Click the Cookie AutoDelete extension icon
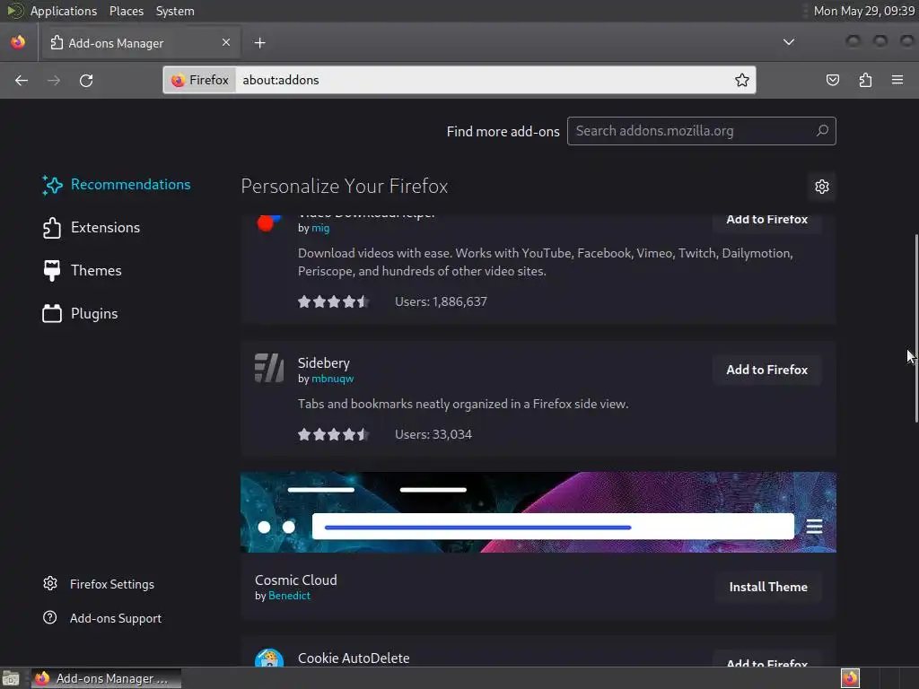 point(269,658)
